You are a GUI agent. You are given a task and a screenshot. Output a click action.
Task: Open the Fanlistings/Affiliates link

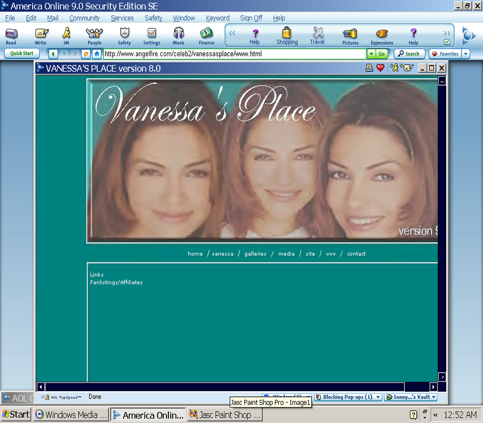click(116, 282)
